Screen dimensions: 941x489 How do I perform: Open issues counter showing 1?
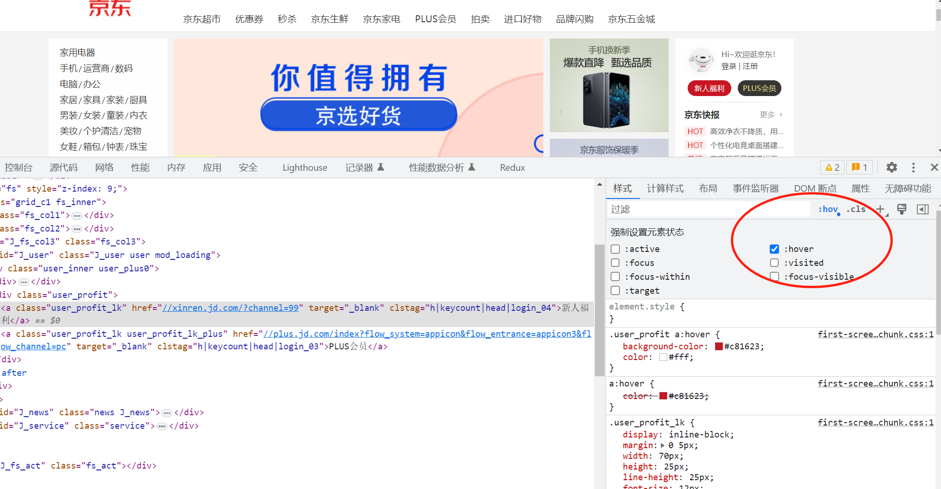(x=859, y=167)
